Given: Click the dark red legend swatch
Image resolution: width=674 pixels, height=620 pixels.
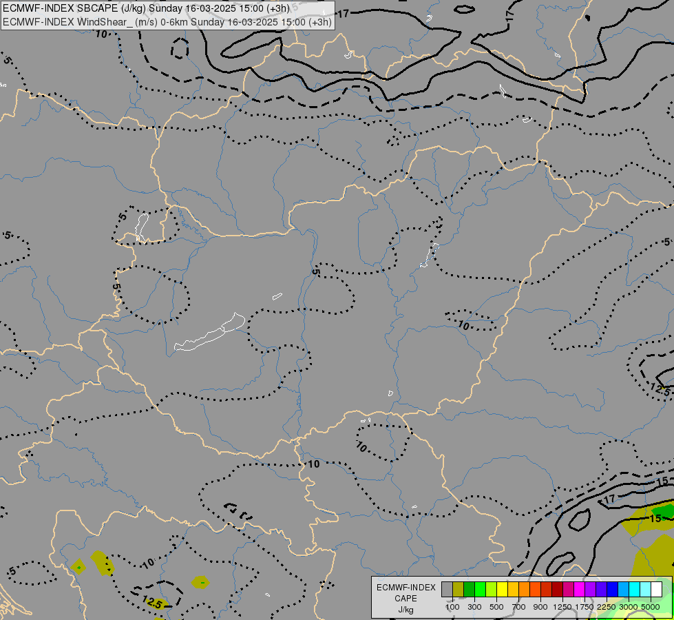Looking at the screenshot, I should click(x=557, y=589).
